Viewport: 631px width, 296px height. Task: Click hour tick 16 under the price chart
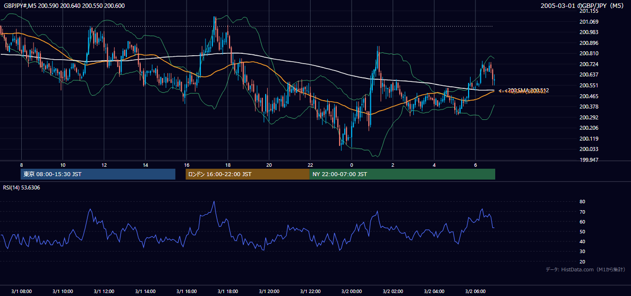coord(186,165)
